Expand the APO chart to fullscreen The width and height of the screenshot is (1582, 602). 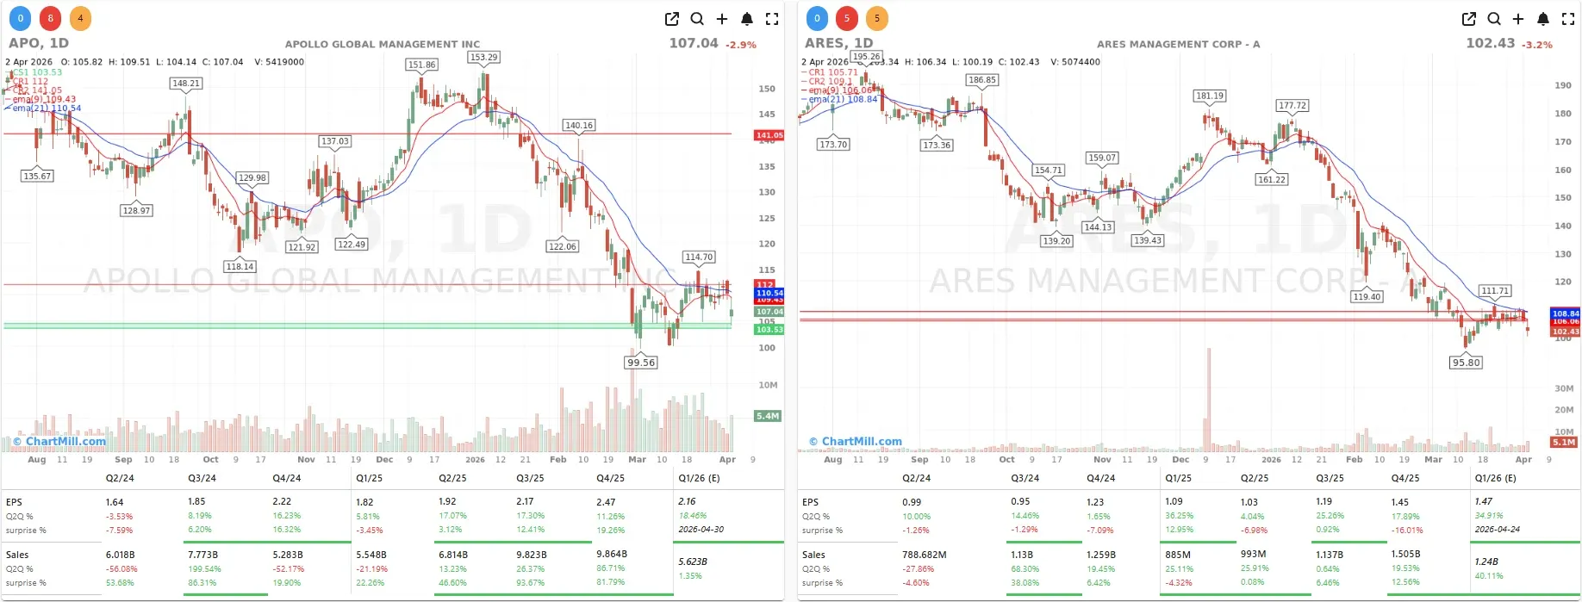(772, 19)
